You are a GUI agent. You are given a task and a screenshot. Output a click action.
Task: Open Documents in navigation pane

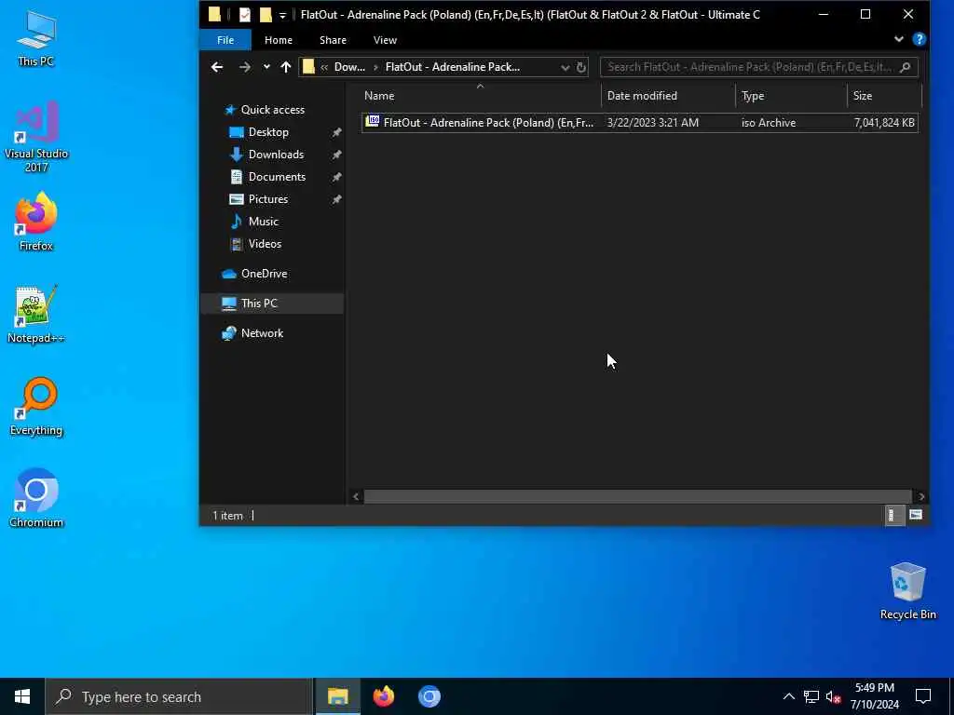coord(277,177)
